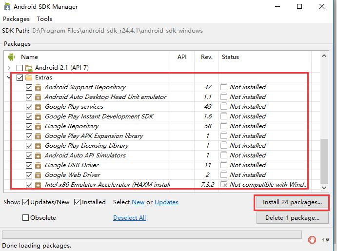This screenshot has height=251, width=337.
Task: Collapse the Extras tree node
Action: click(9, 77)
